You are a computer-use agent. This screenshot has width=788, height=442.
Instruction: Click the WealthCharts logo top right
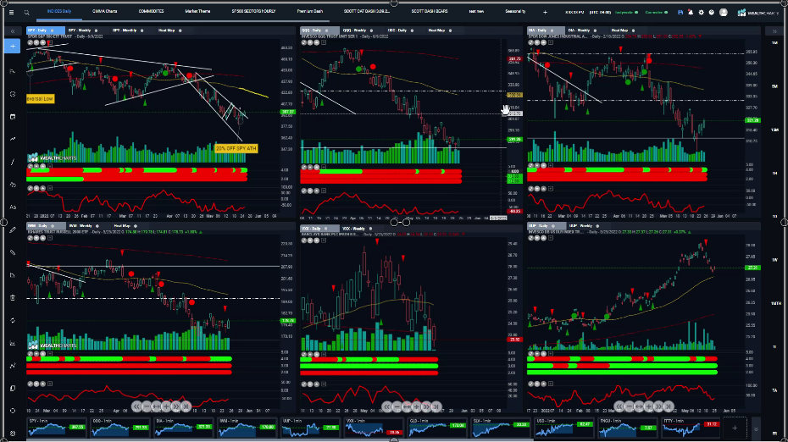click(x=757, y=13)
